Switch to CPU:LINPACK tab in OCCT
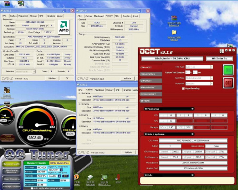Viewport: 238px width, 190px height. coord(151,74)
